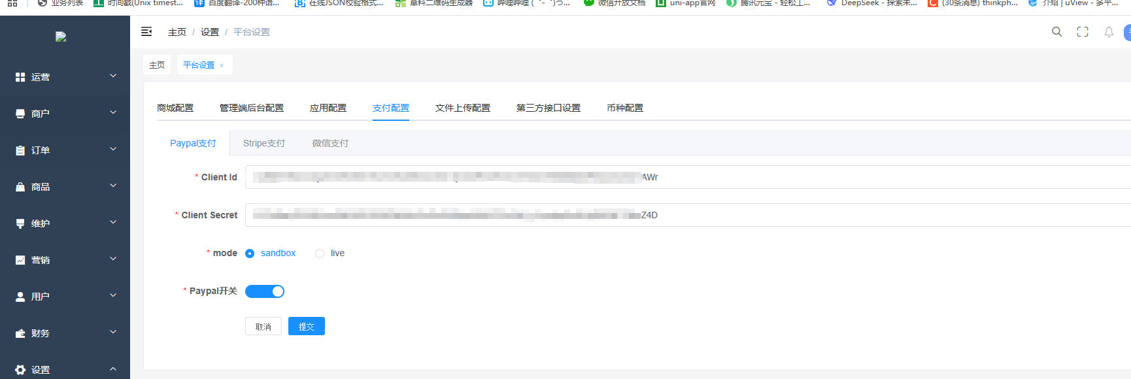Open the search icon in top bar

coord(1056,32)
